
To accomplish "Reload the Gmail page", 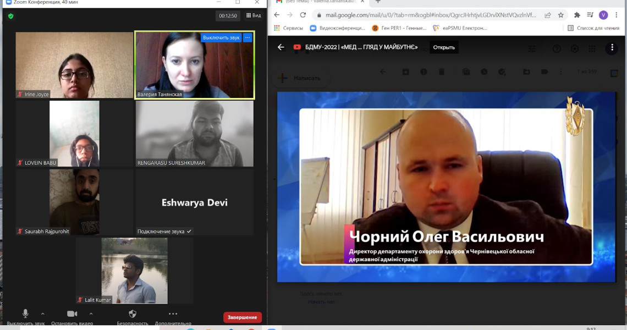I will tap(303, 15).
